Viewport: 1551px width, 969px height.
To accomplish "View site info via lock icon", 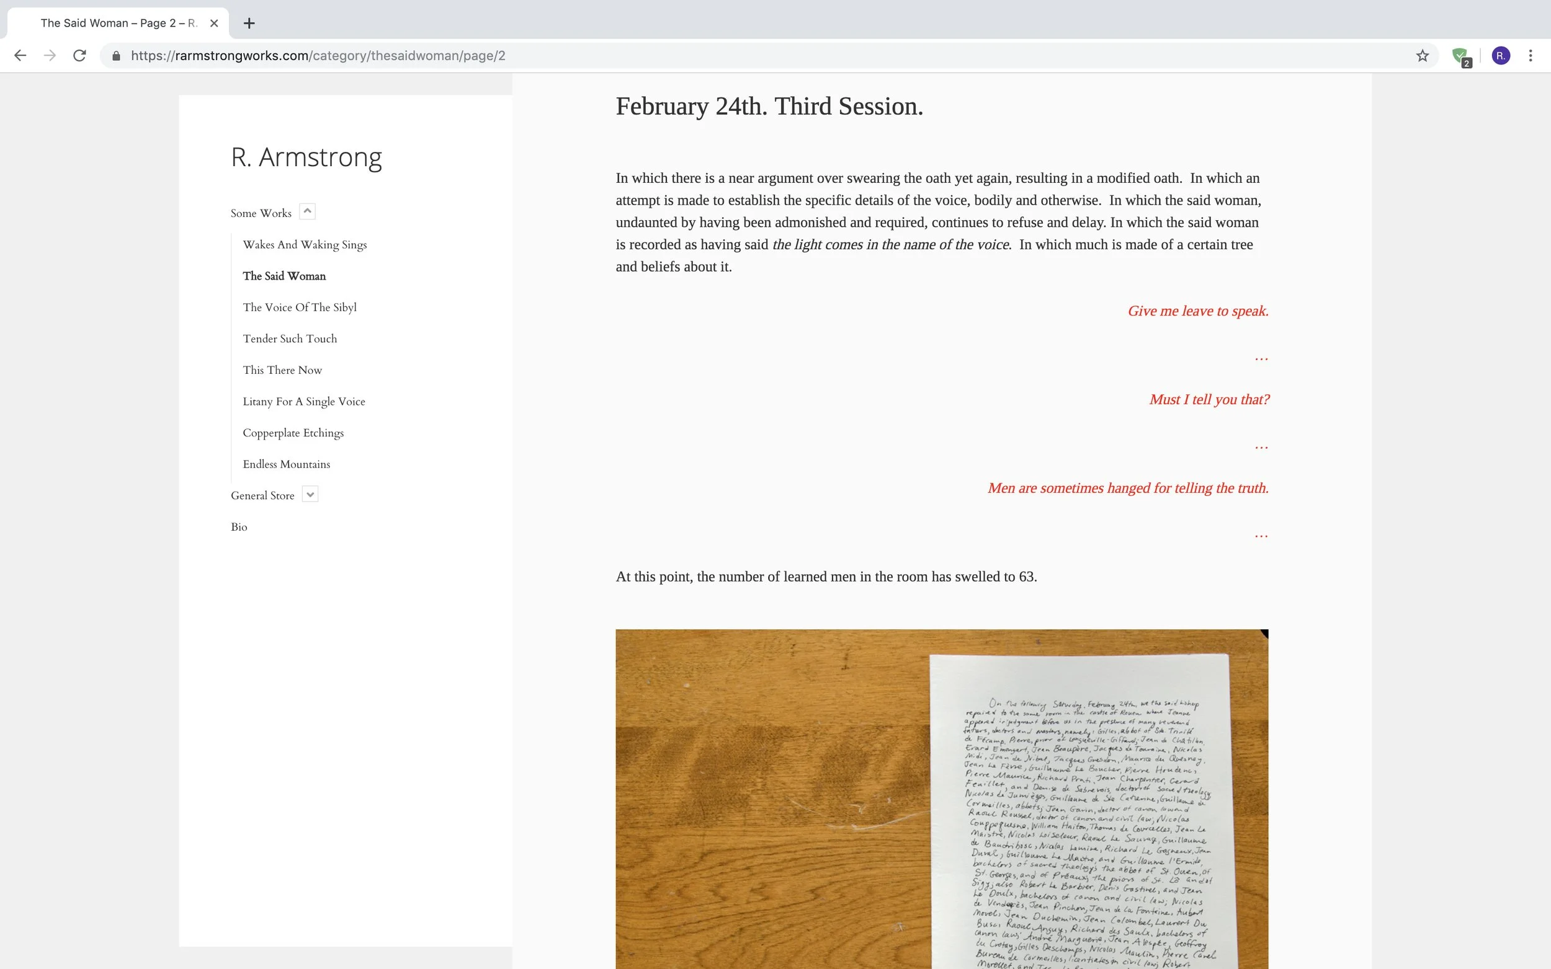I will pyautogui.click(x=116, y=56).
